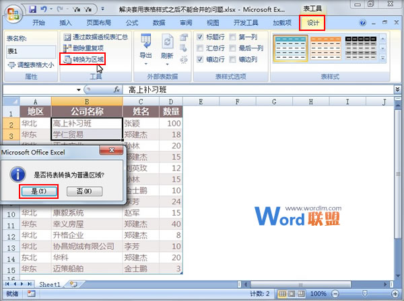
Task: Click 否(N) in the dialog
Action: tap(85, 191)
